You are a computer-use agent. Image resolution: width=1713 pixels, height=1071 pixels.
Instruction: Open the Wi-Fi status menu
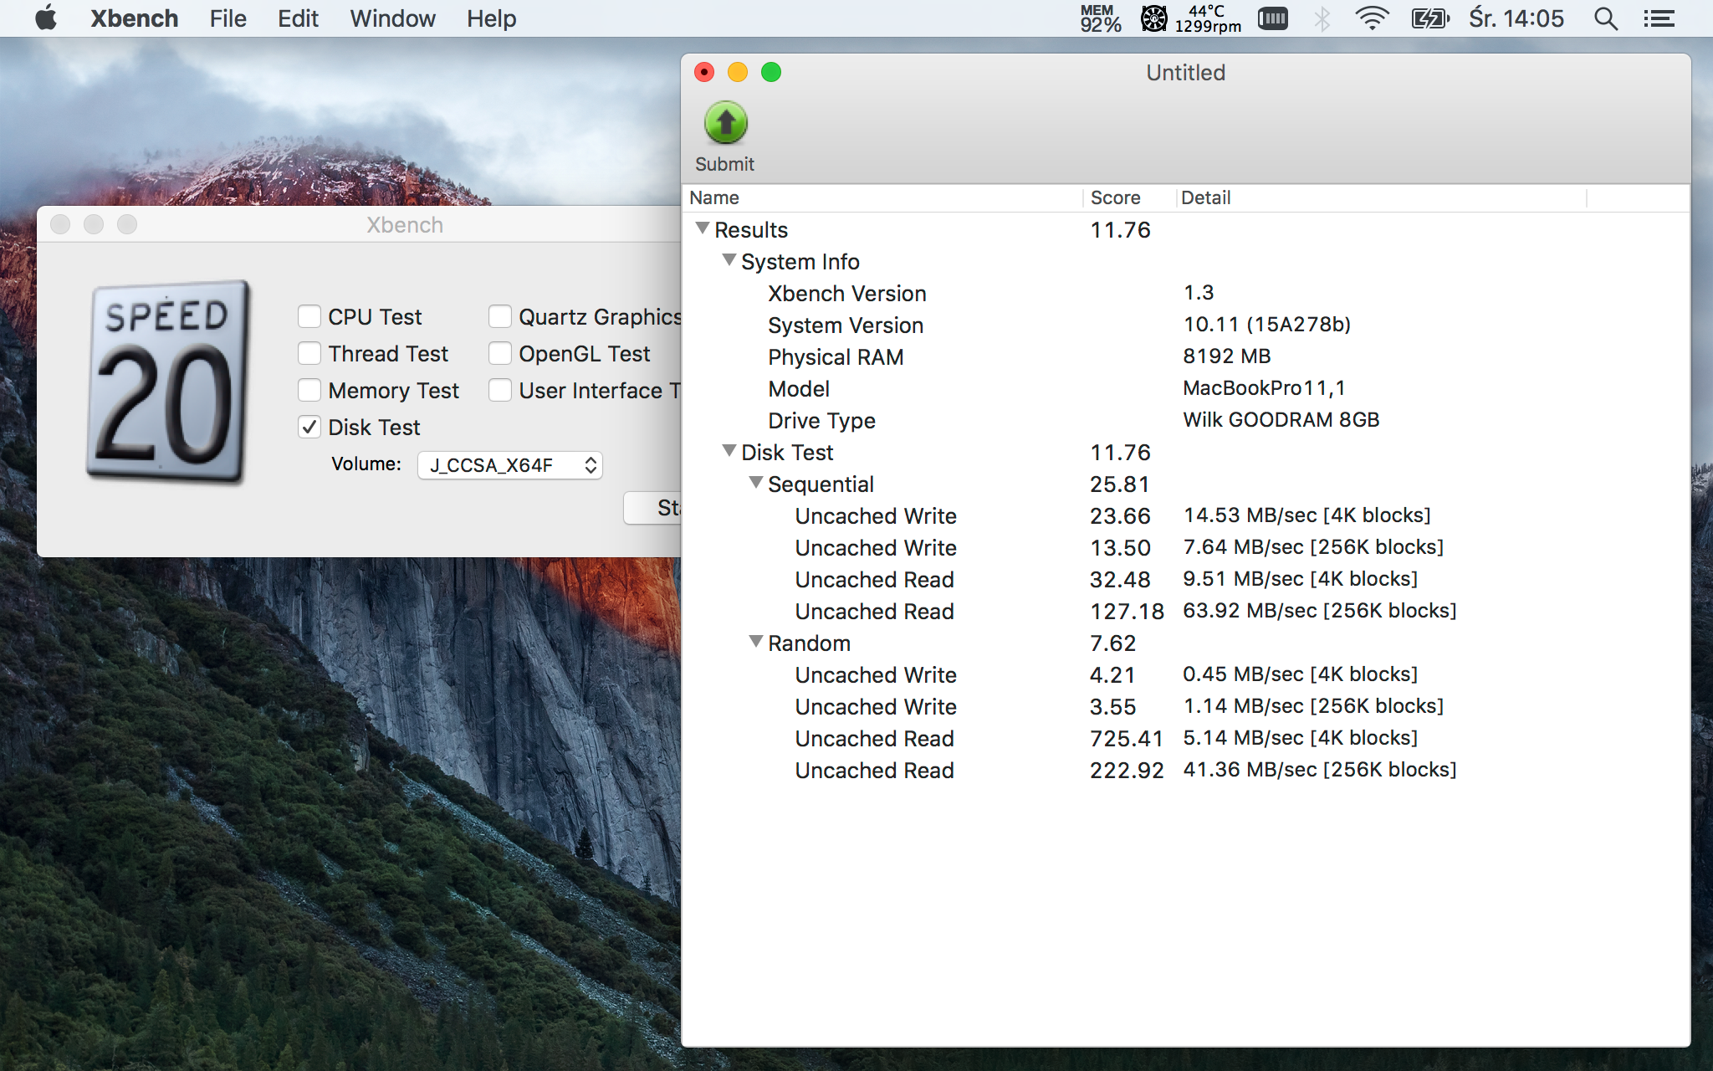(1372, 18)
